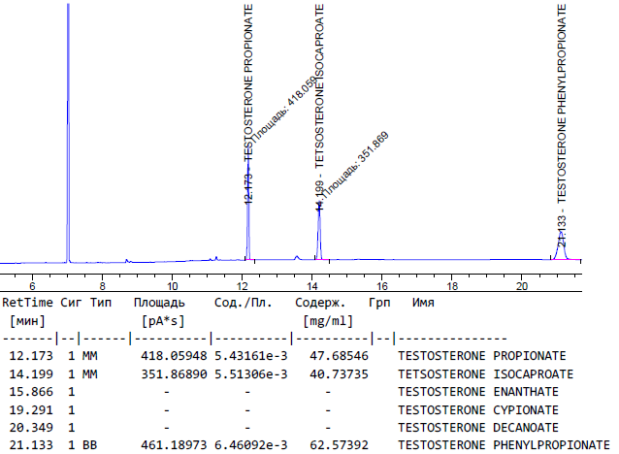
Task: Select the TESTOSTERONE CYPIONATE row name
Action: coord(478,408)
